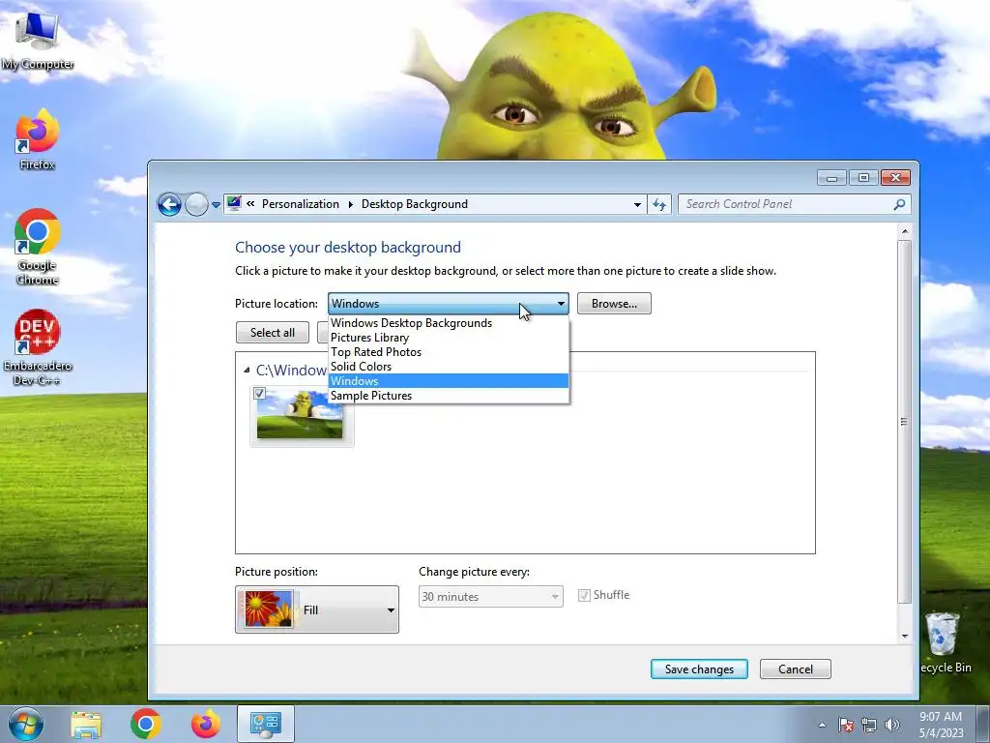Refresh the Control Panel view
Screen dimensions: 990x743
[x=659, y=204]
